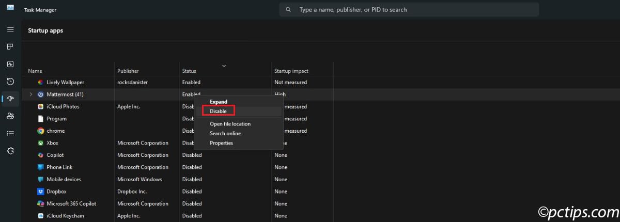Open the Users page icon

click(x=10, y=116)
